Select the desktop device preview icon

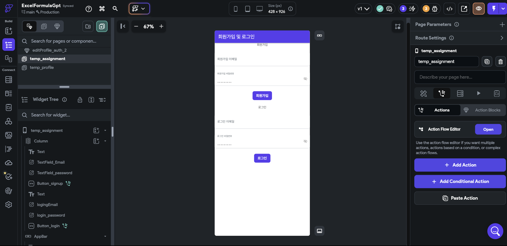[x=259, y=9]
